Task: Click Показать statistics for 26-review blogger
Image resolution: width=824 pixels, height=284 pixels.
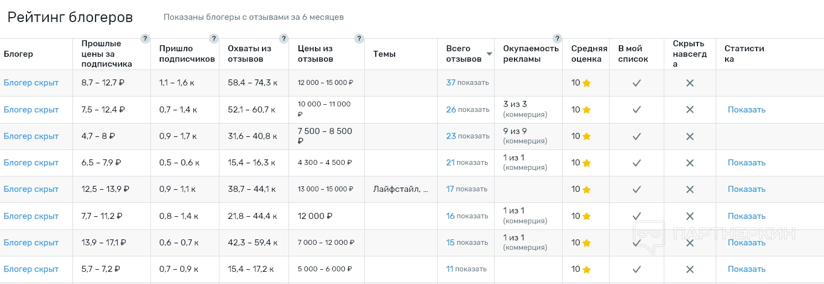Action: (x=746, y=110)
